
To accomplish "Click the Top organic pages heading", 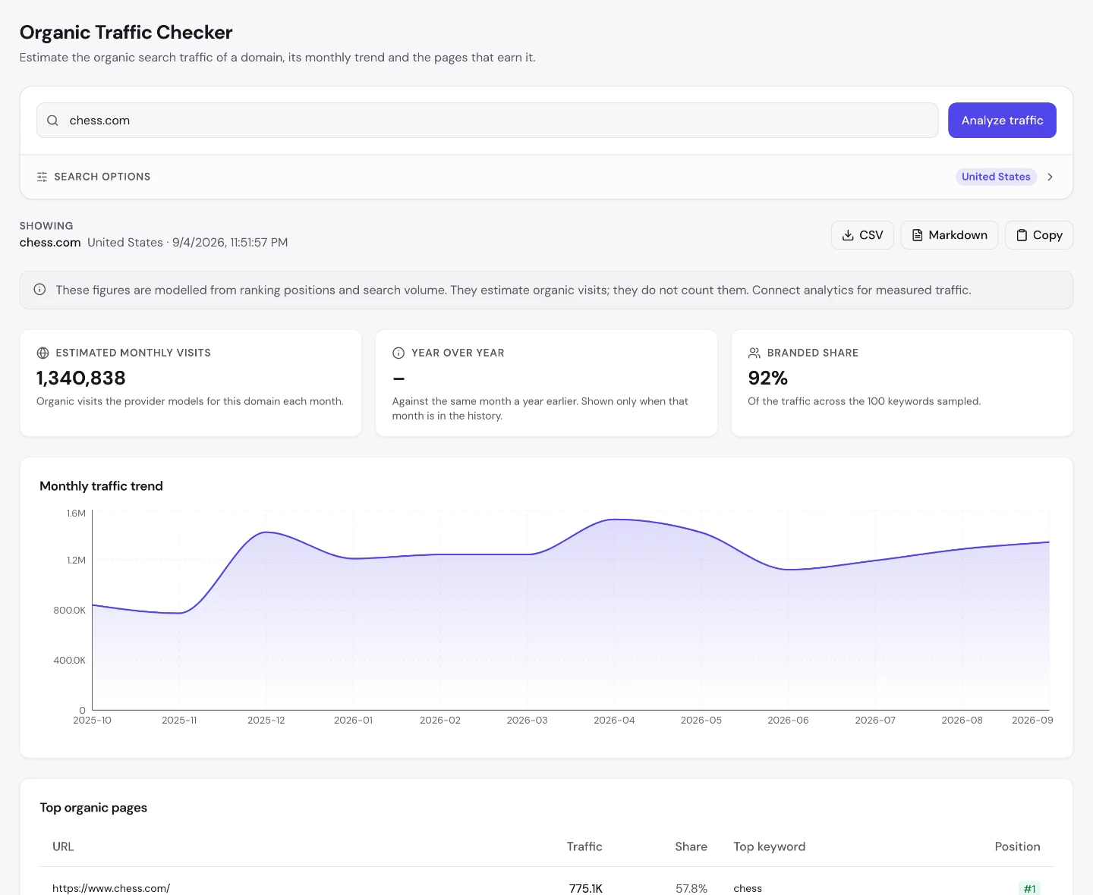I will pos(93,808).
